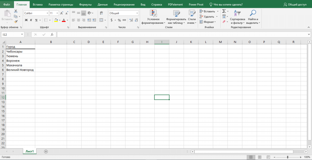Click the currency dollar format icon

112,20
